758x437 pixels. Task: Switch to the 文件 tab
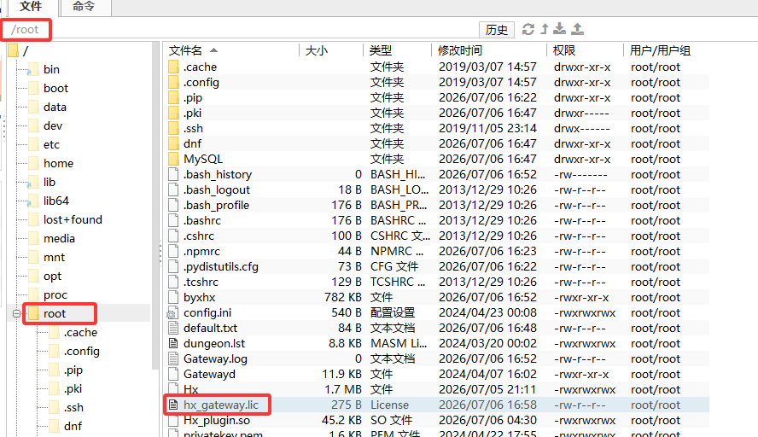point(31,7)
